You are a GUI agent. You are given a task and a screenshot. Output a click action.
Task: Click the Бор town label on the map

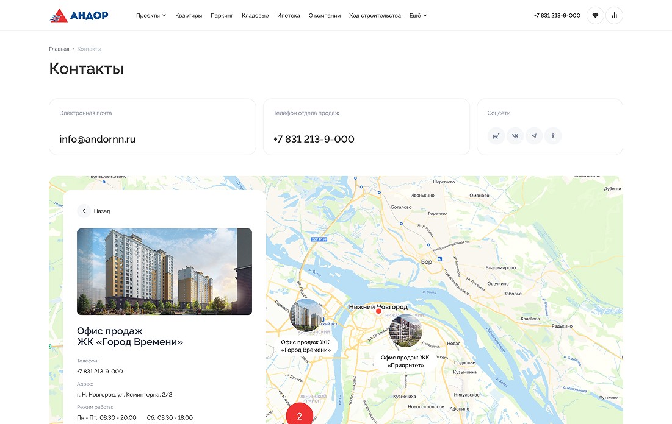click(x=427, y=261)
